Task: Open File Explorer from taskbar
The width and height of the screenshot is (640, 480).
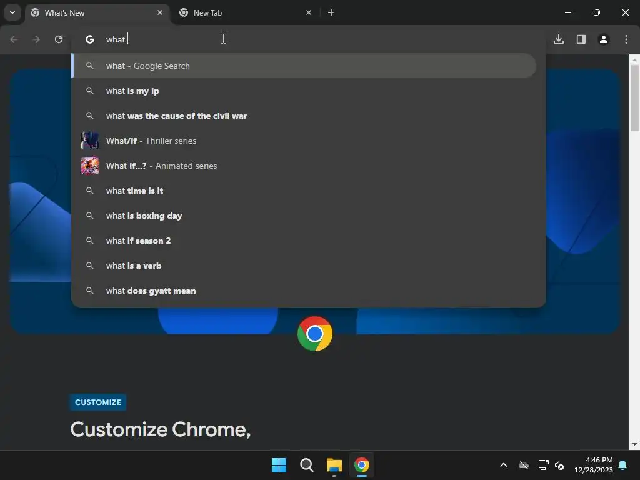Action: 334,465
